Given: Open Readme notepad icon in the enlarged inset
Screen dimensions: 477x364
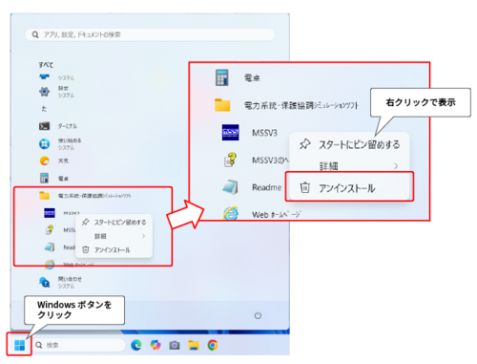Looking at the screenshot, I should (x=230, y=187).
